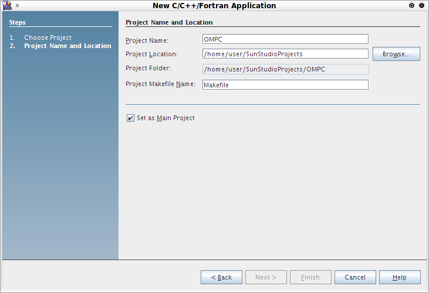Click the Project Makefile Name: label
The height and width of the screenshot is (293, 429).
click(160, 84)
